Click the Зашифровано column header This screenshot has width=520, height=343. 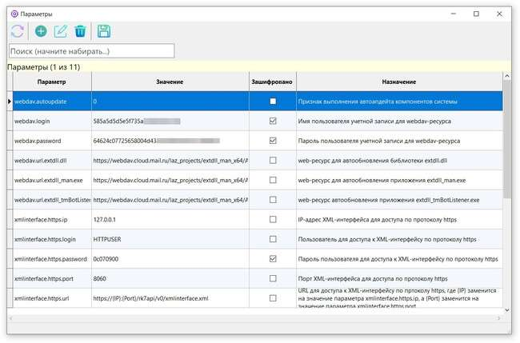pyautogui.click(x=272, y=82)
